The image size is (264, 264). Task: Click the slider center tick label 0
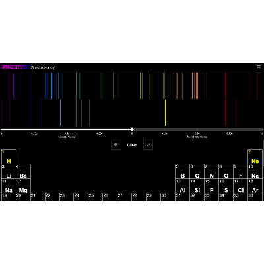132,133
